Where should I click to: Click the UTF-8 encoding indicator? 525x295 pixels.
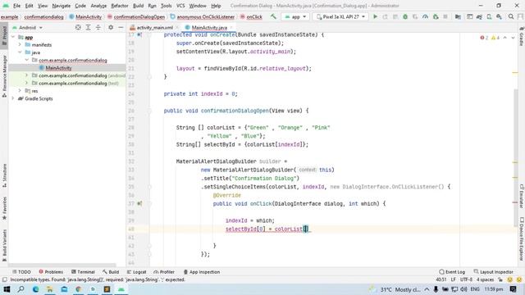[466, 279]
